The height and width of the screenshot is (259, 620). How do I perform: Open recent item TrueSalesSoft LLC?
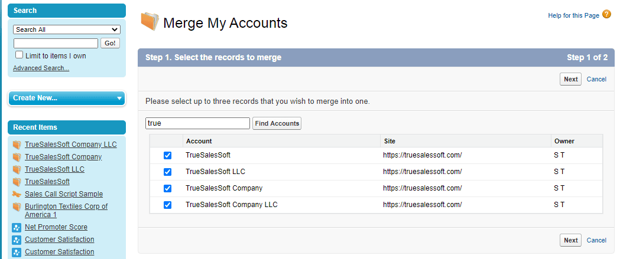pyautogui.click(x=54, y=169)
